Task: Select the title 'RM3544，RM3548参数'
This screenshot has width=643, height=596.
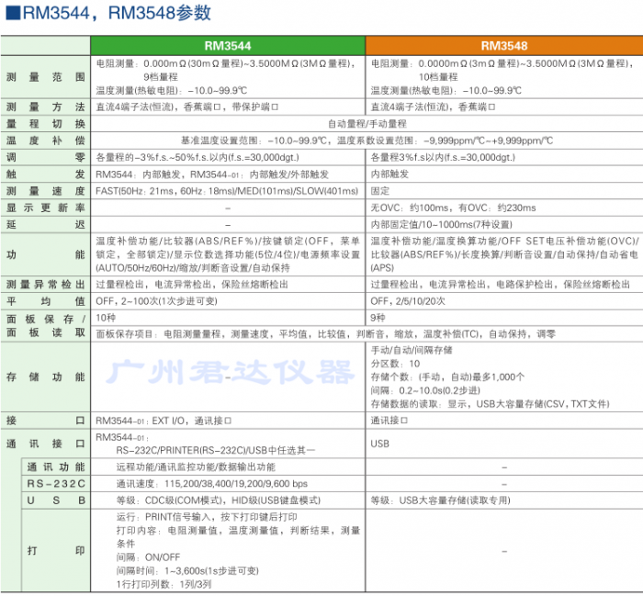Action: click(x=117, y=12)
